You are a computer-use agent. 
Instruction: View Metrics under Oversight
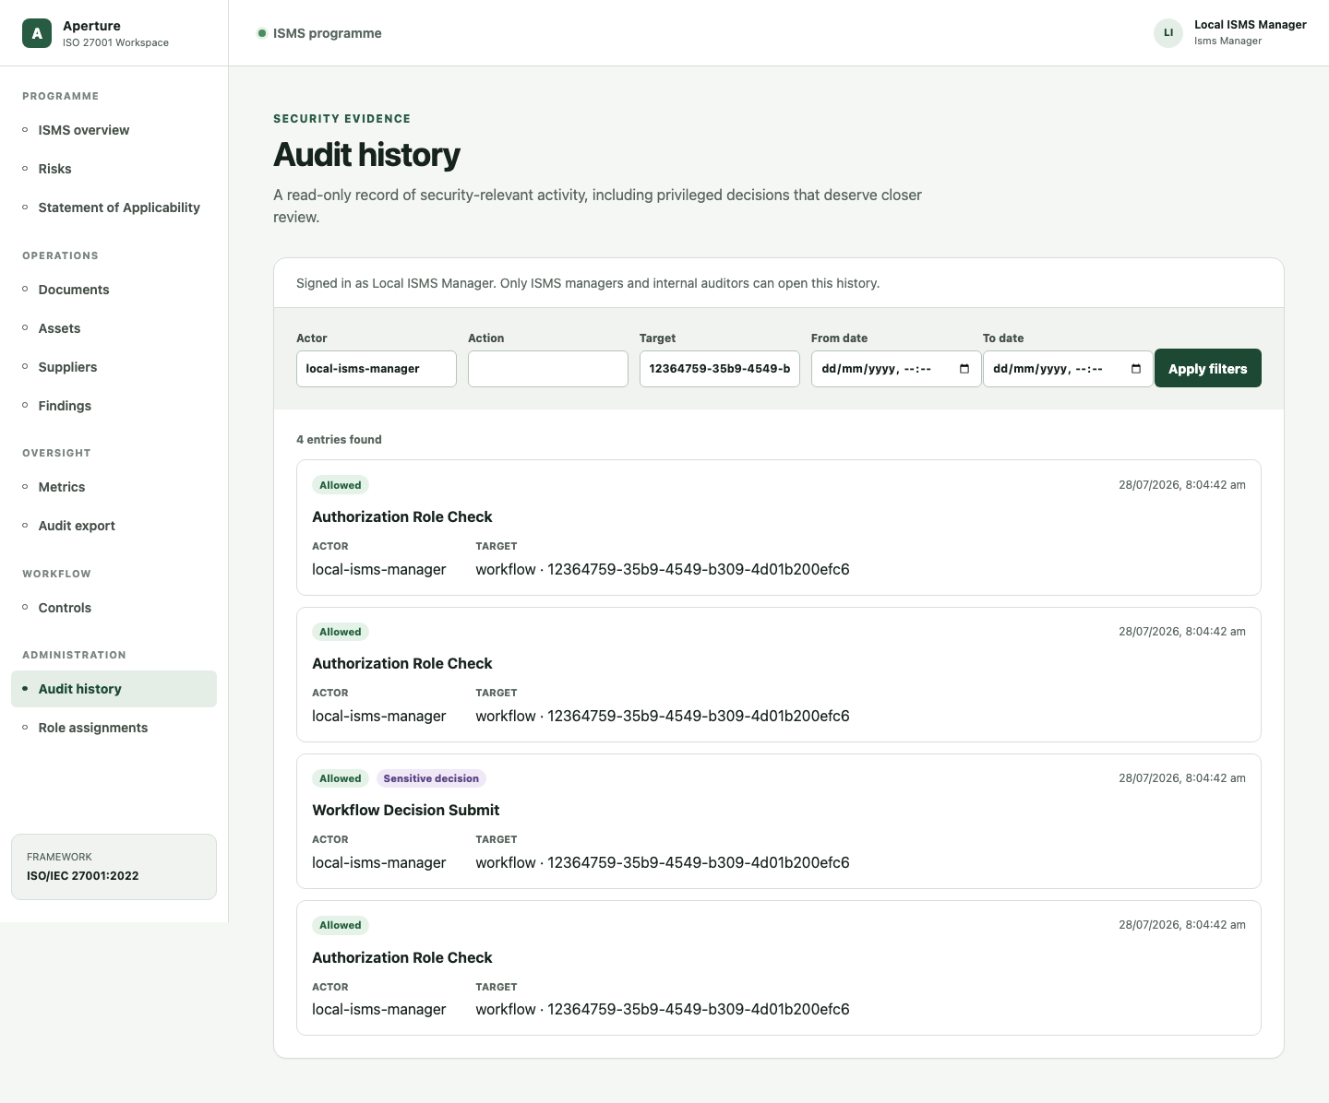point(114,487)
